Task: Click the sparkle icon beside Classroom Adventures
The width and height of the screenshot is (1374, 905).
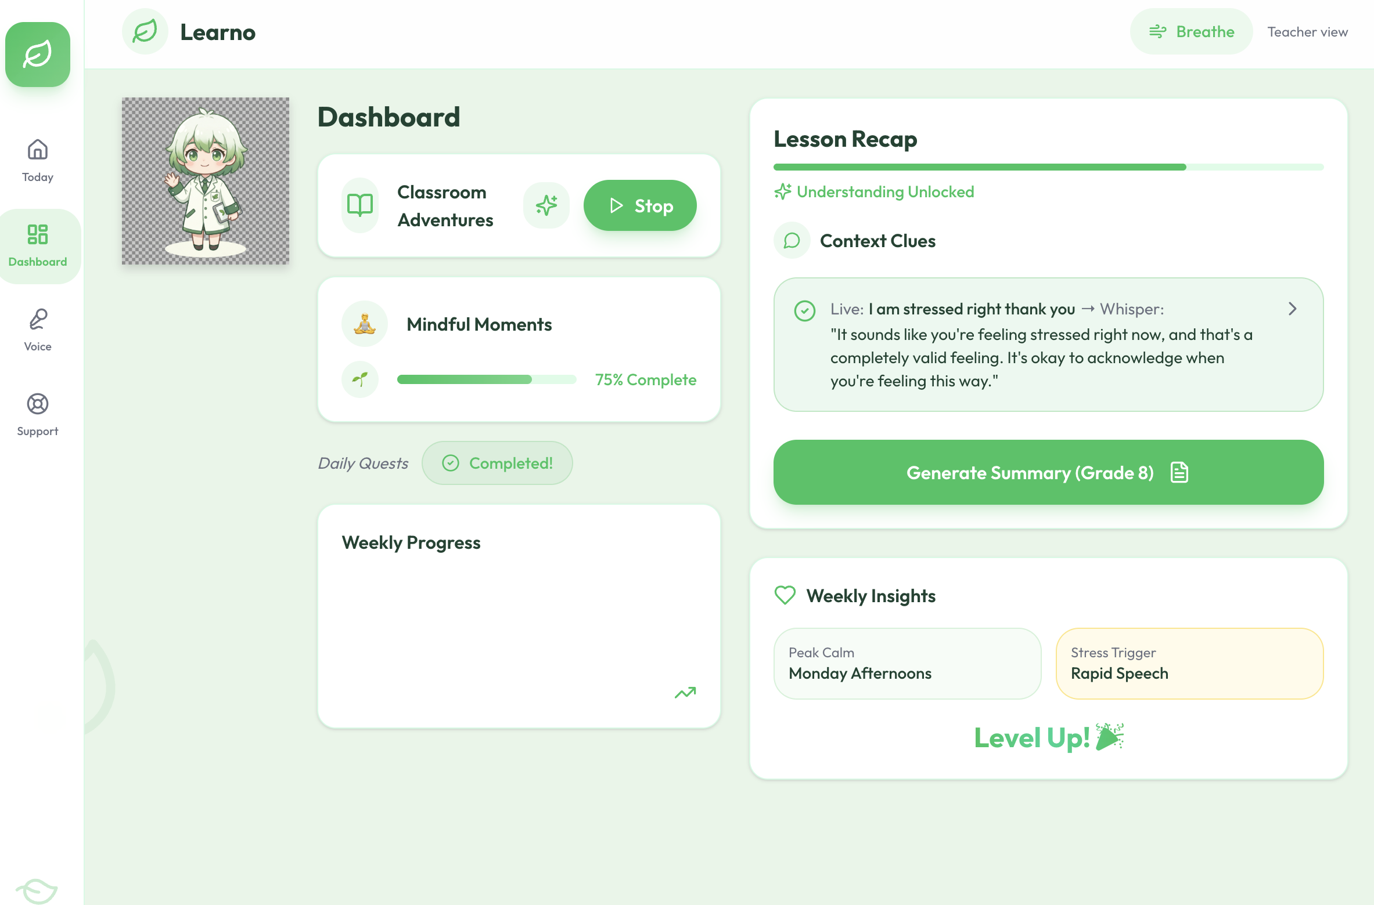Action: point(546,205)
